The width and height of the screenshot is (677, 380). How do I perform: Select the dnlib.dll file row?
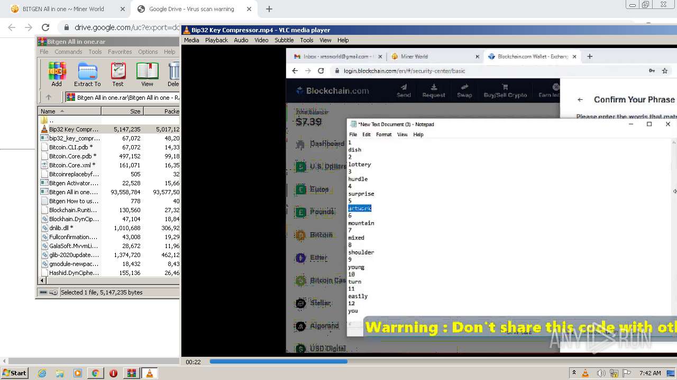109,228
